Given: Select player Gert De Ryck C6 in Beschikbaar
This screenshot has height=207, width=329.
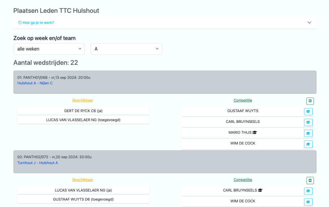Looking at the screenshot, I should 83,111.
